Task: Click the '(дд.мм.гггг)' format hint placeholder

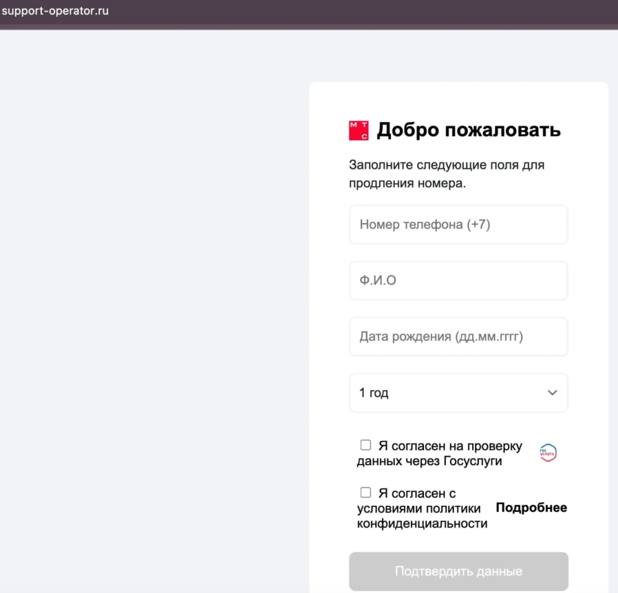Action: point(489,337)
